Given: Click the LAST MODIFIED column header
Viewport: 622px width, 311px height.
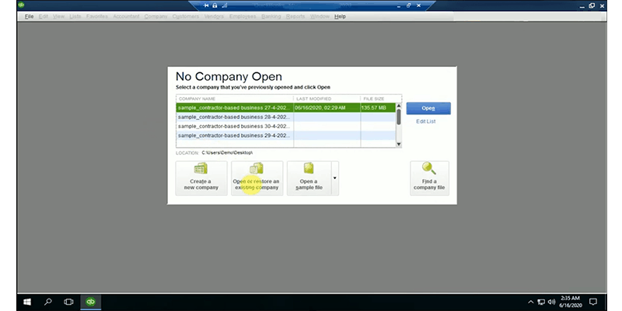Looking at the screenshot, I should click(327, 99).
